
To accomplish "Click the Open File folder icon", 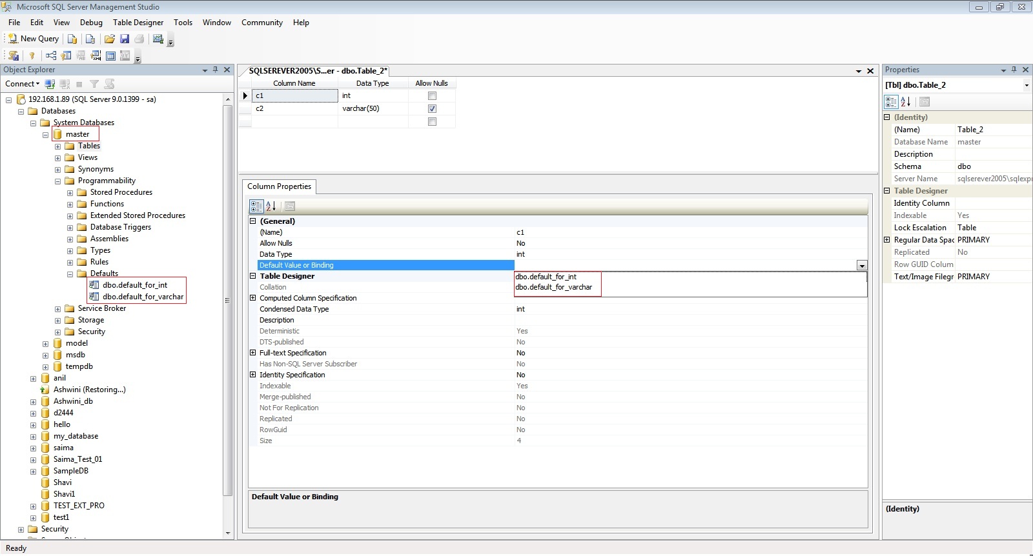I will (110, 39).
